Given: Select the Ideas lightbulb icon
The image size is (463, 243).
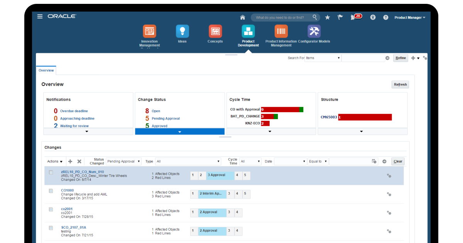Looking at the screenshot, I should click(x=182, y=31).
